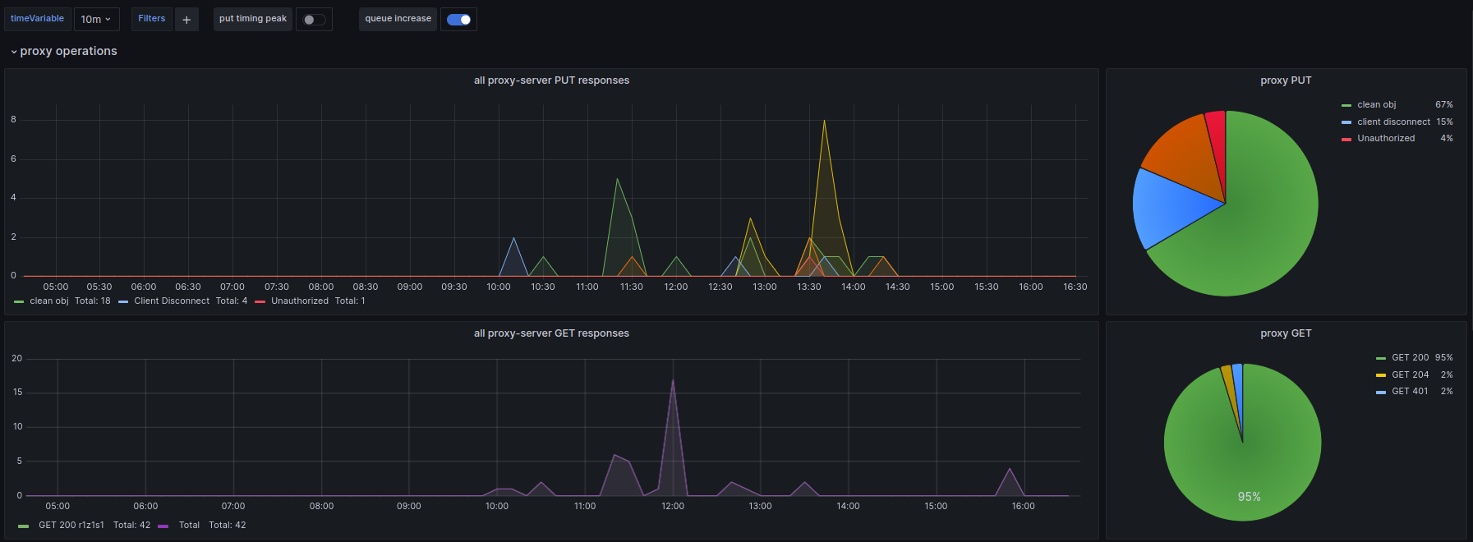Isolate the Total series in GET legend

coord(189,526)
